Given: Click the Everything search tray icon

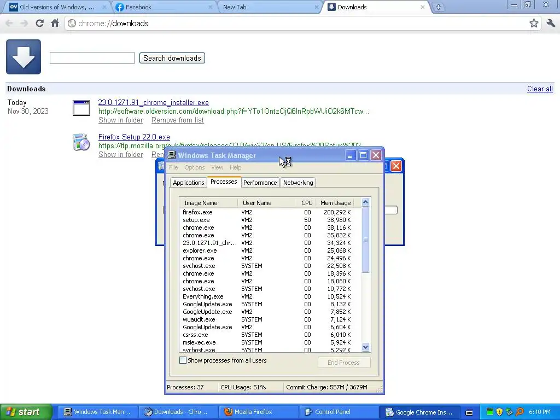Looking at the screenshot, I should [520, 412].
